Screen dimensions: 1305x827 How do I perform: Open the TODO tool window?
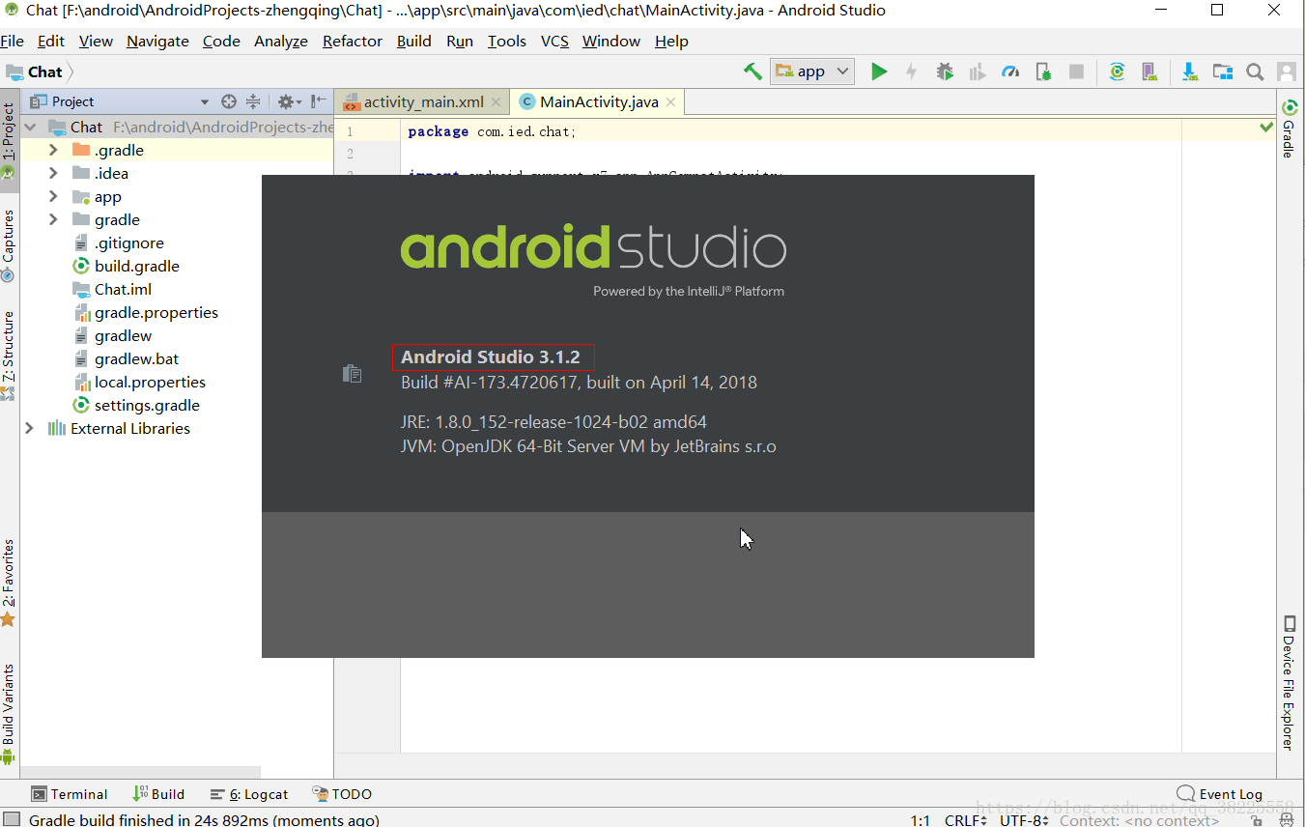(x=342, y=794)
